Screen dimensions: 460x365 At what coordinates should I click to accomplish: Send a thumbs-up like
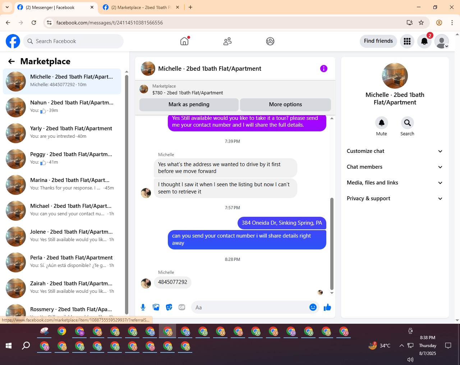[327, 307]
